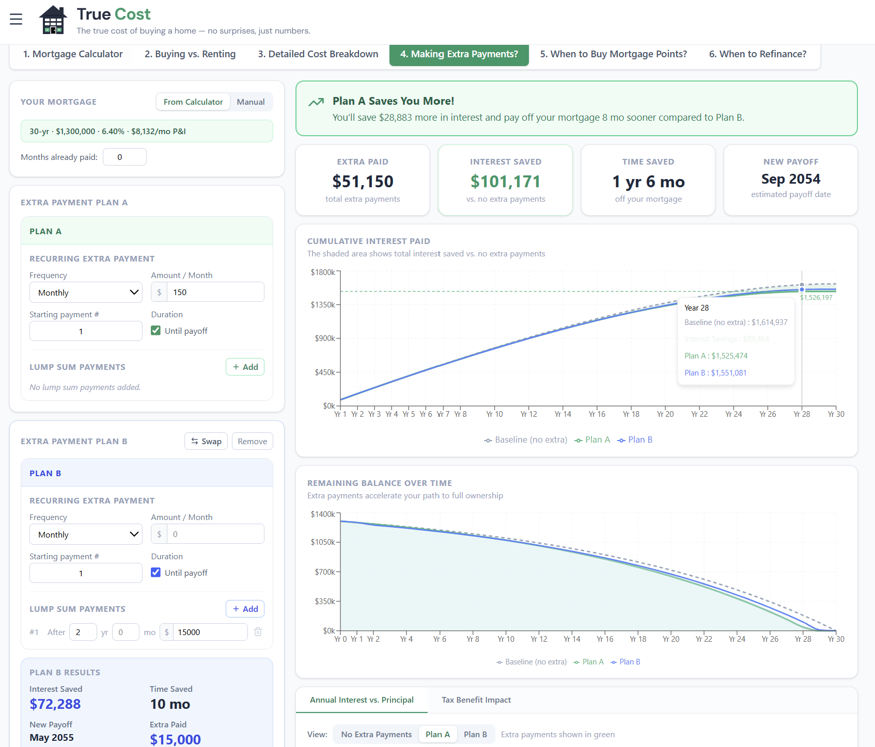Viewport: 875px width, 747px height.
Task: Open Plan A Frequency dropdown
Action: pos(86,293)
